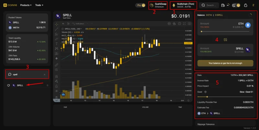Screen dimensions: 259x130
Task: Click the gas gauge indicator icon
Action: coord(228,5)
